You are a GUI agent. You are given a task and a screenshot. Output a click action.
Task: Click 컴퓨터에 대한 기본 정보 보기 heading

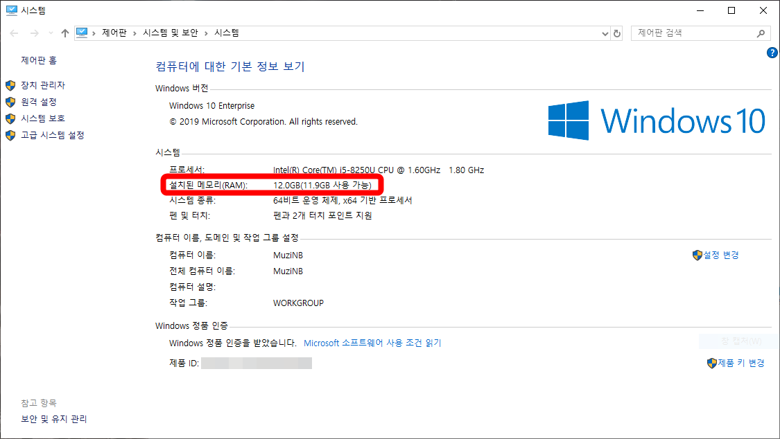coord(229,66)
